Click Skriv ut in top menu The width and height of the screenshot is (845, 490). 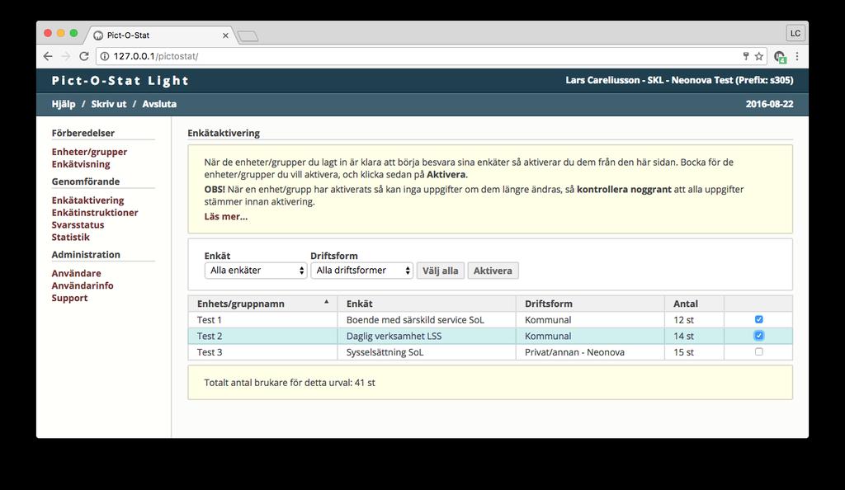click(109, 104)
